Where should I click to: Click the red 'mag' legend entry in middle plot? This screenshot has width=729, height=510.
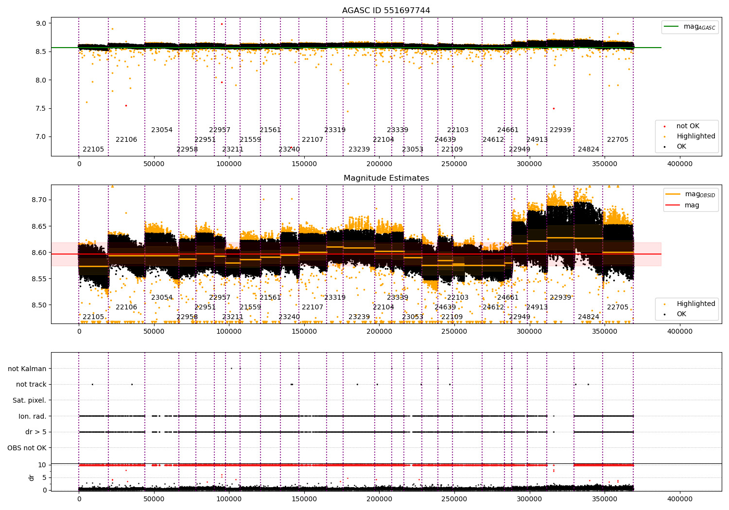pos(683,205)
